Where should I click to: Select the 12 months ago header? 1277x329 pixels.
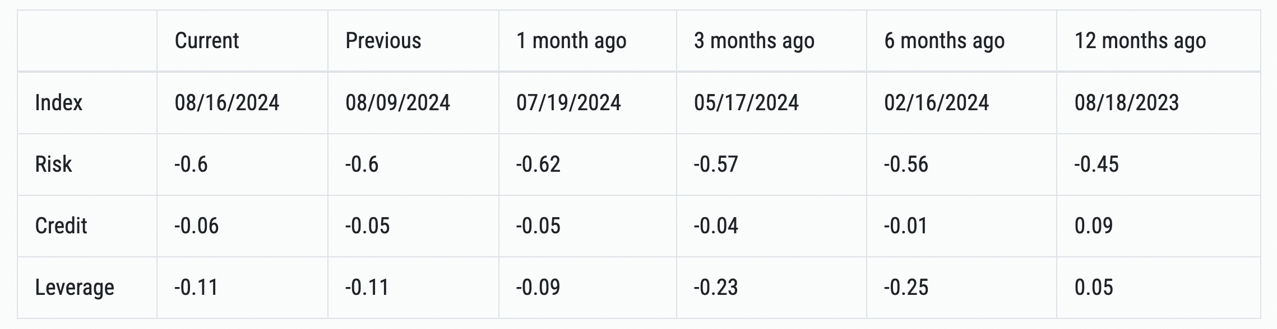pos(1140,41)
